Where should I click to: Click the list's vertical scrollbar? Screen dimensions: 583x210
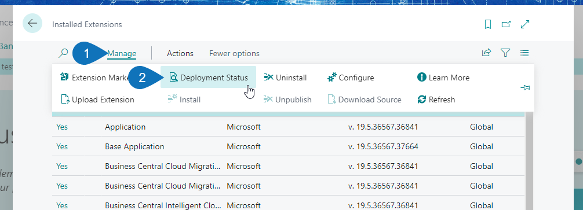(529, 161)
